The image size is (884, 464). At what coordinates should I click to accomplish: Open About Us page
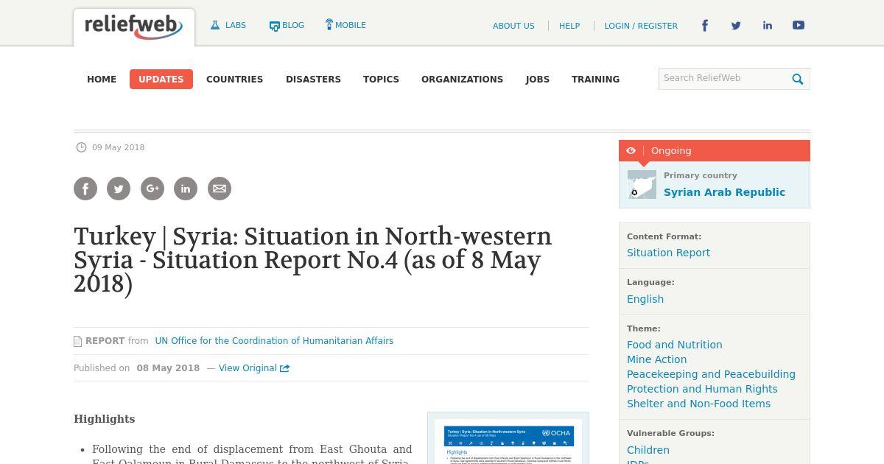[x=513, y=26]
